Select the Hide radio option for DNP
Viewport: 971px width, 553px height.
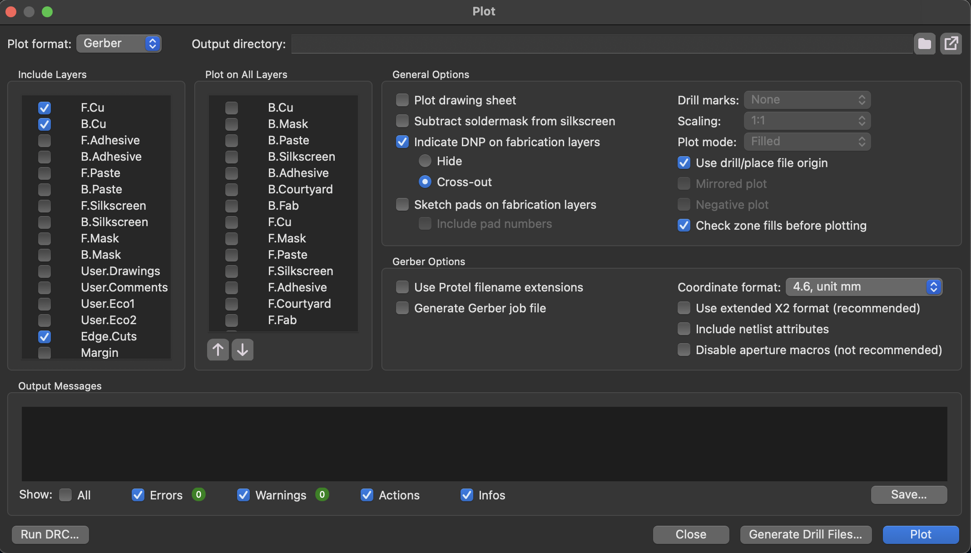[x=425, y=161]
